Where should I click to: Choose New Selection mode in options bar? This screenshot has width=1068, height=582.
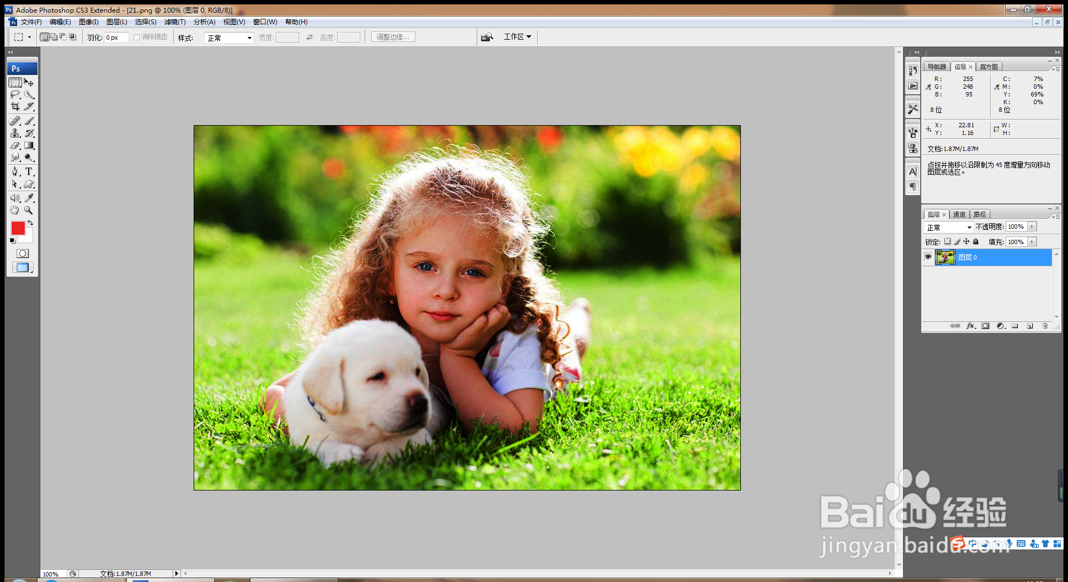click(45, 37)
